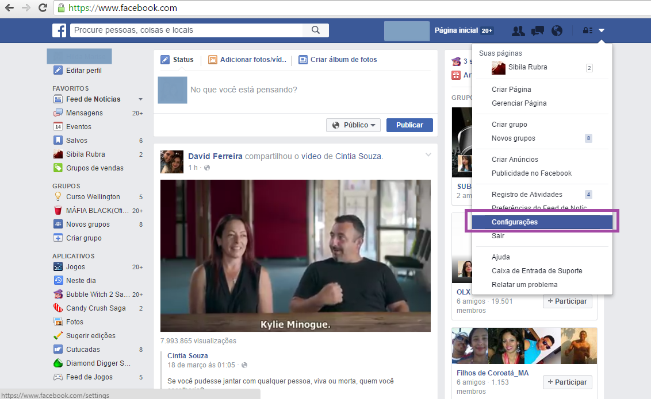Viewport: 651px width, 399px height.
Task: Choose Criar Página in the menu
Action: pos(511,90)
